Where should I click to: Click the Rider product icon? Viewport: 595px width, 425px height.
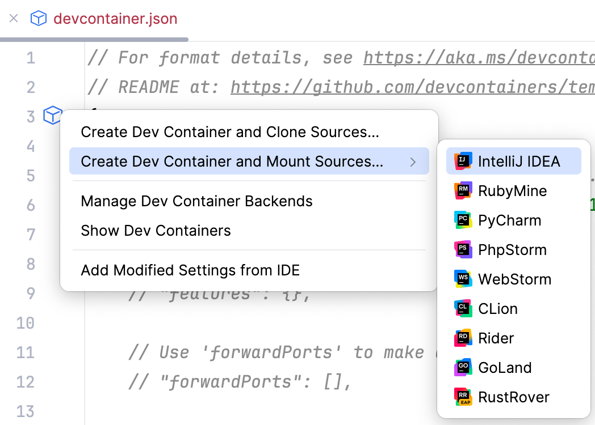pyautogui.click(x=463, y=338)
